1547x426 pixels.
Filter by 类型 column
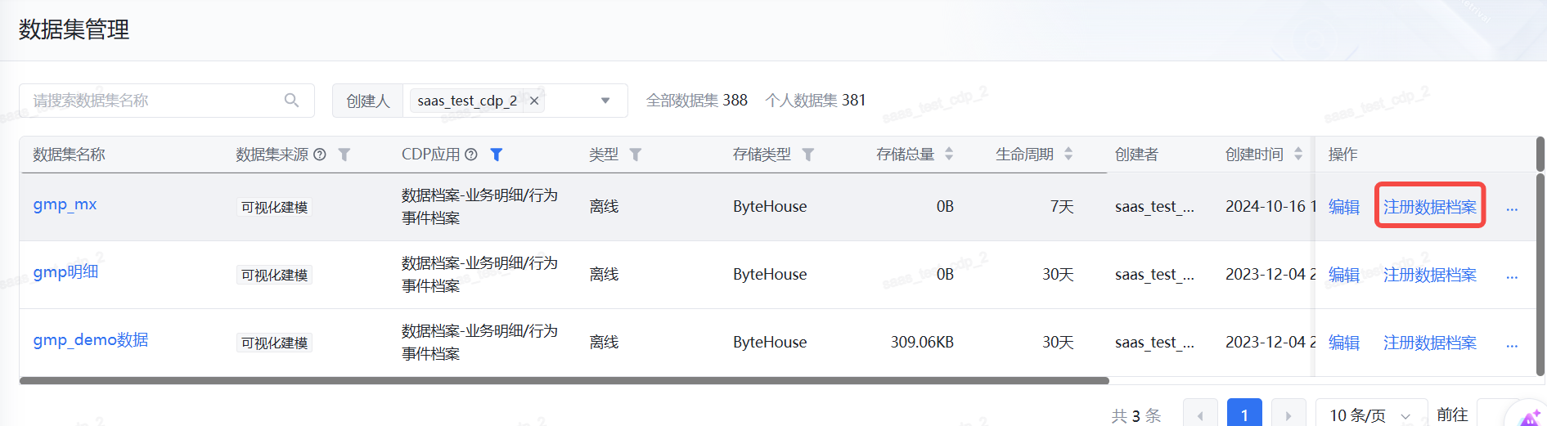pyautogui.click(x=635, y=155)
